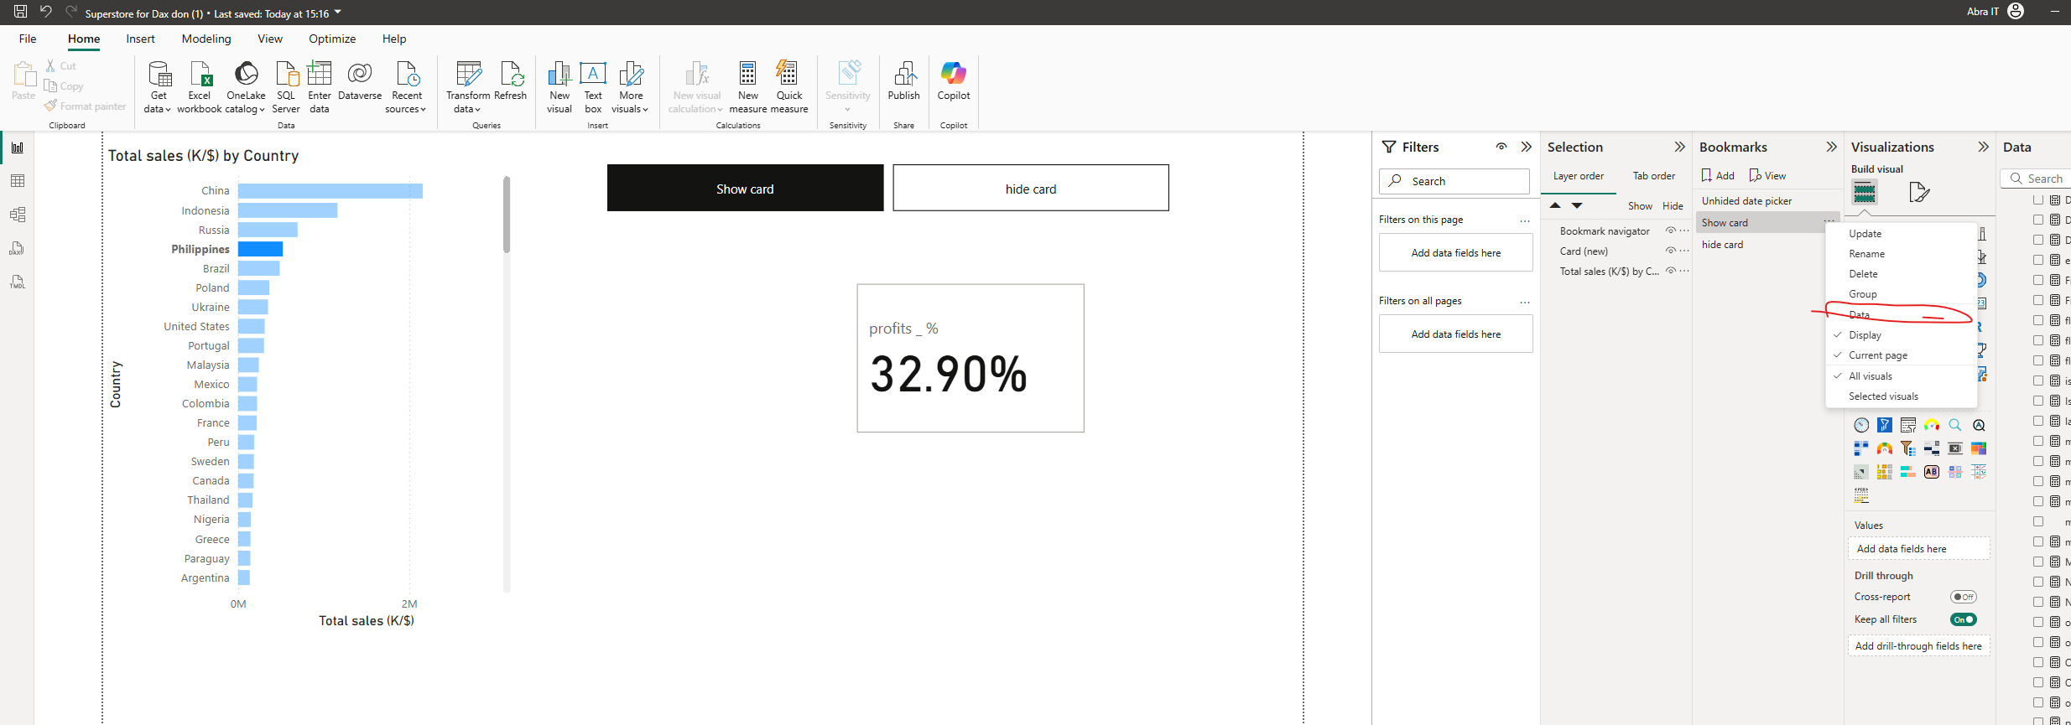This screenshot has height=725, width=2071.
Task: Open Copilot from ribbon
Action: click(x=954, y=81)
